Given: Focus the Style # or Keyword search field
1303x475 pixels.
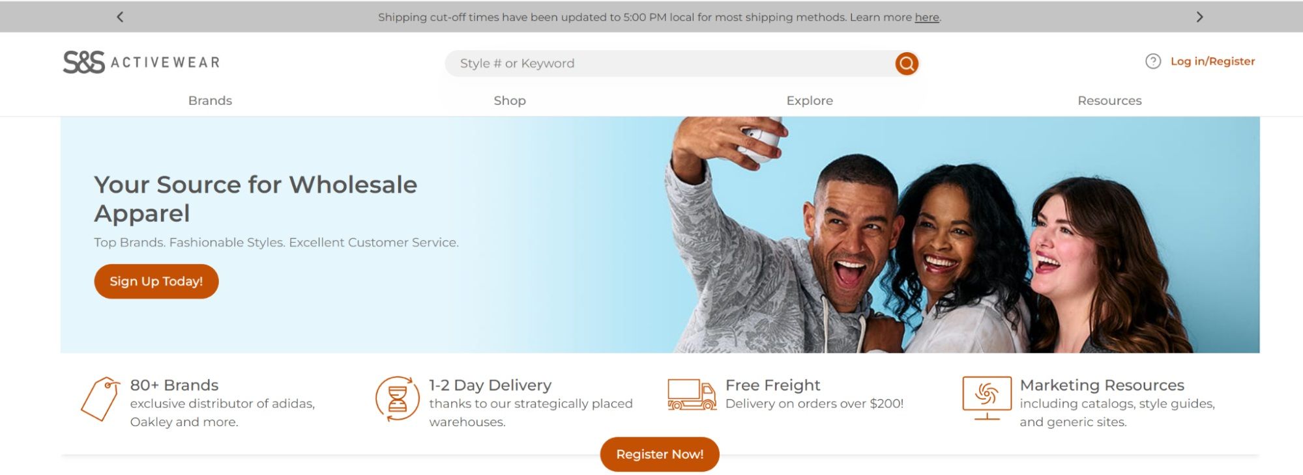Looking at the screenshot, I should 671,63.
